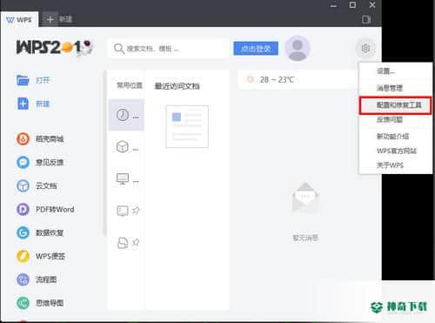Choose 关于WPS in the dropdown menu

(x=390, y=165)
